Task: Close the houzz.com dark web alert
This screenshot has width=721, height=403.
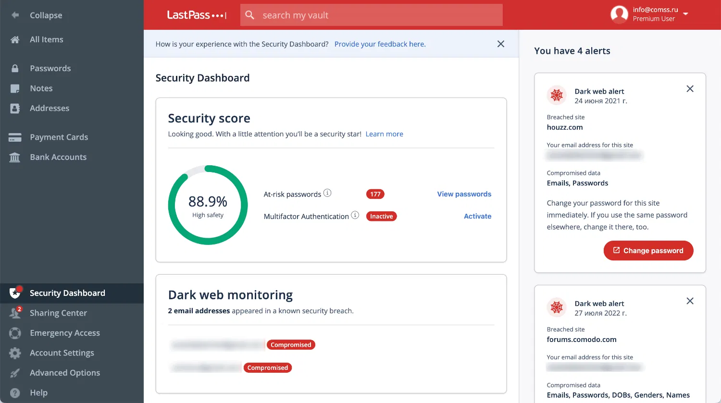Action: click(x=690, y=89)
